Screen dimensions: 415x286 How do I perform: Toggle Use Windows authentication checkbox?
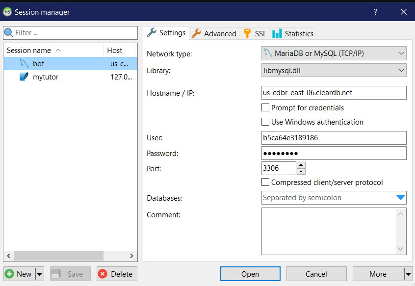click(x=265, y=122)
